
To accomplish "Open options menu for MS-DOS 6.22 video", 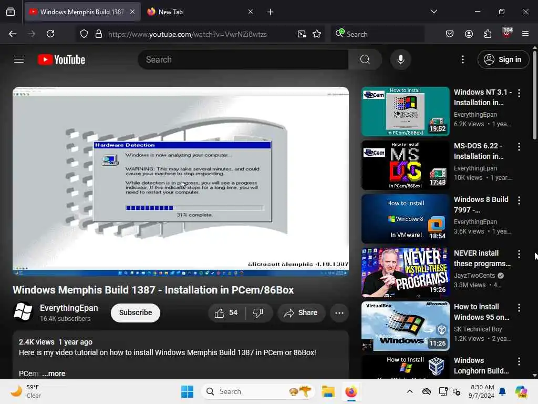I will point(519,147).
